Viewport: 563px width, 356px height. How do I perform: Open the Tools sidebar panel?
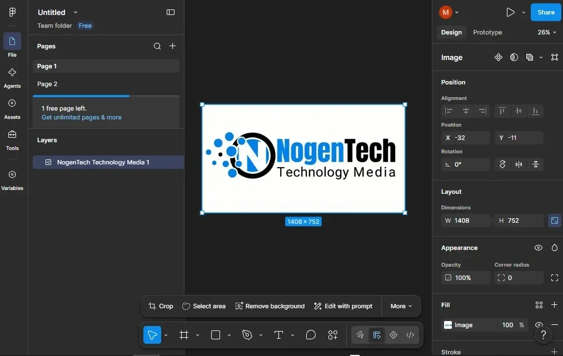coord(12,141)
